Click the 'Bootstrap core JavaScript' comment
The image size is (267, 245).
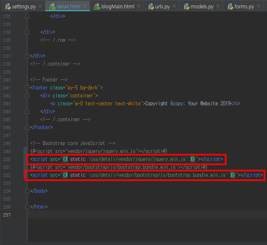click(73, 143)
